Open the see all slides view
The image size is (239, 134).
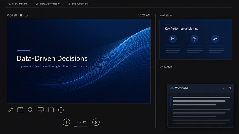(x=20, y=110)
